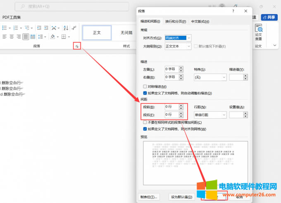The height and width of the screenshot is (203, 281).
Task: Click the 设为默认值 button
Action: [x=182, y=197]
